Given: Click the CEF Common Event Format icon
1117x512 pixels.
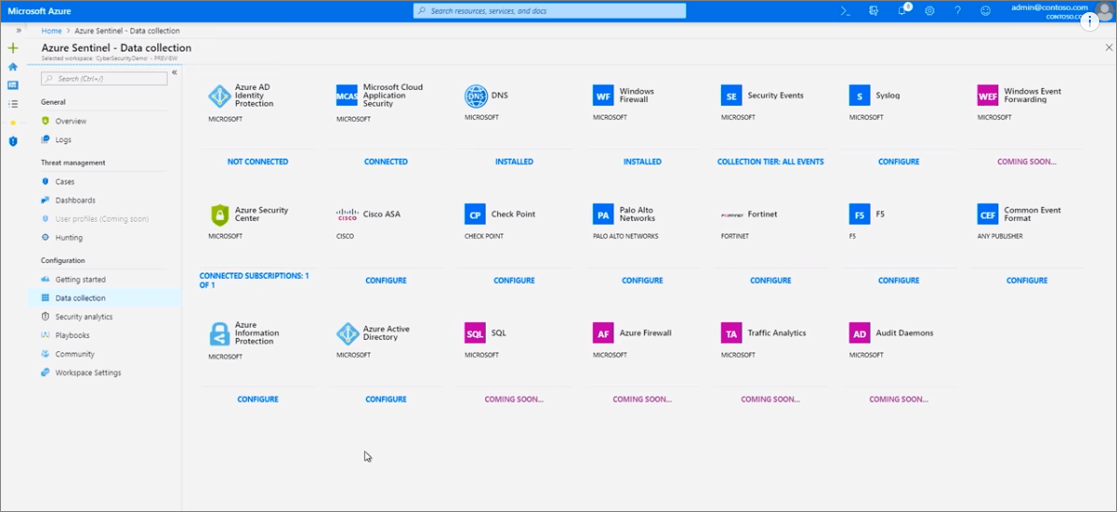Looking at the screenshot, I should click(988, 214).
